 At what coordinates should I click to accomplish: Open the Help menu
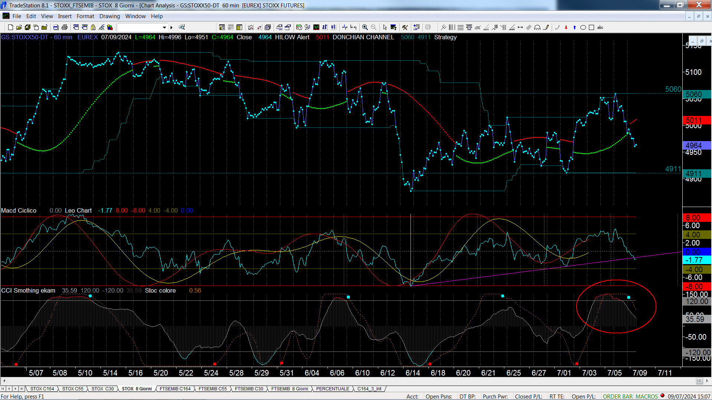157,16
